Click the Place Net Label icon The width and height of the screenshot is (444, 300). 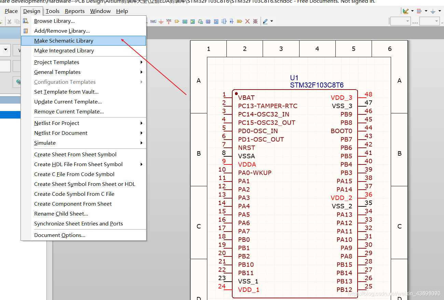pyautogui.click(x=153, y=21)
